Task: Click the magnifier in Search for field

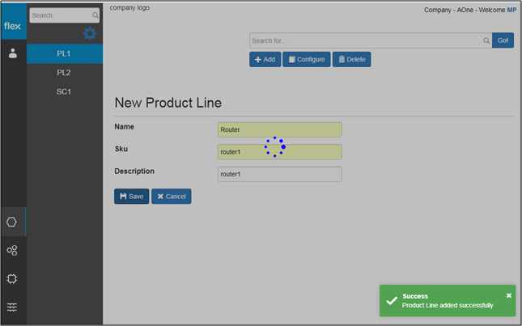Action: coord(486,40)
